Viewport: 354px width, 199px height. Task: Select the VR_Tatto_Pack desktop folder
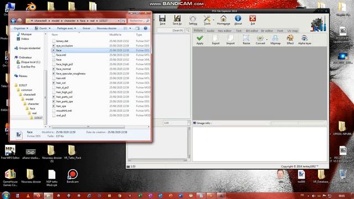pyautogui.click(x=72, y=152)
